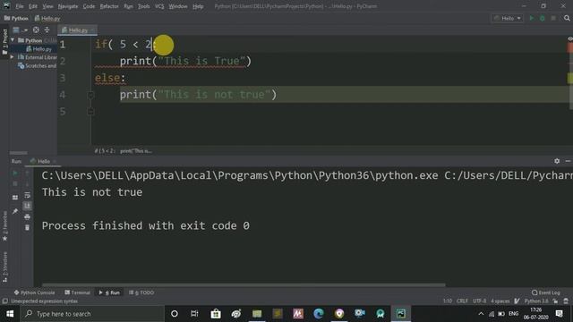
Task: Click the UTF-8 encoding selector
Action: (x=479, y=301)
